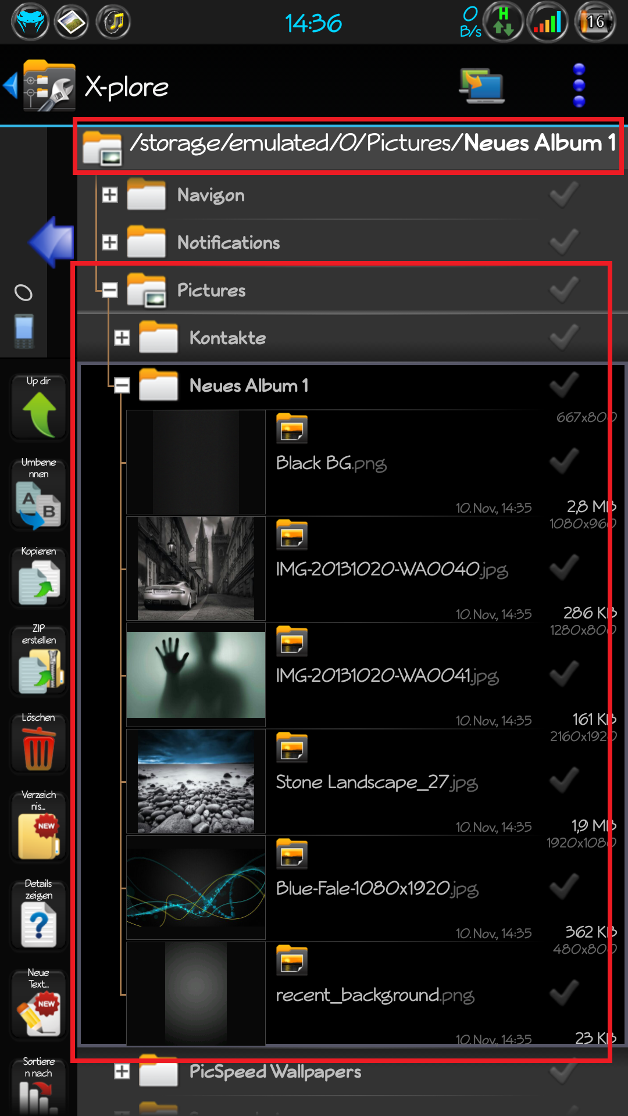The height and width of the screenshot is (1116, 628).
Task: Select the file name Blue-Fale-1080x1920.jpg
Action: [x=377, y=889]
